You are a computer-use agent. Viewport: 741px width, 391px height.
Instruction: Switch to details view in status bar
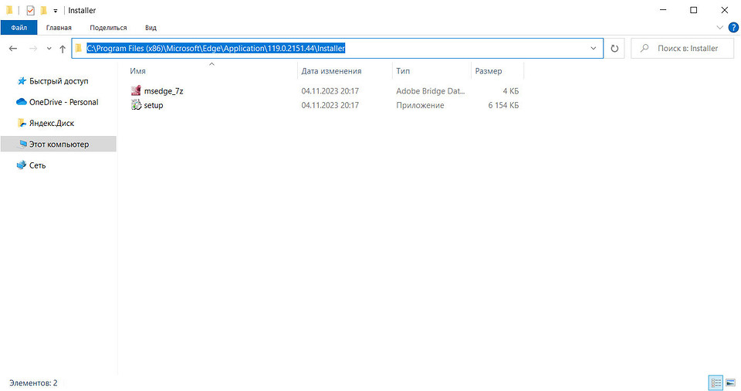pyautogui.click(x=716, y=382)
